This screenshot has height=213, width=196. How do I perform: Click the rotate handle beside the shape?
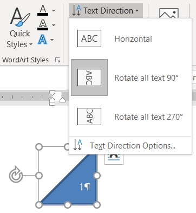point(16,175)
